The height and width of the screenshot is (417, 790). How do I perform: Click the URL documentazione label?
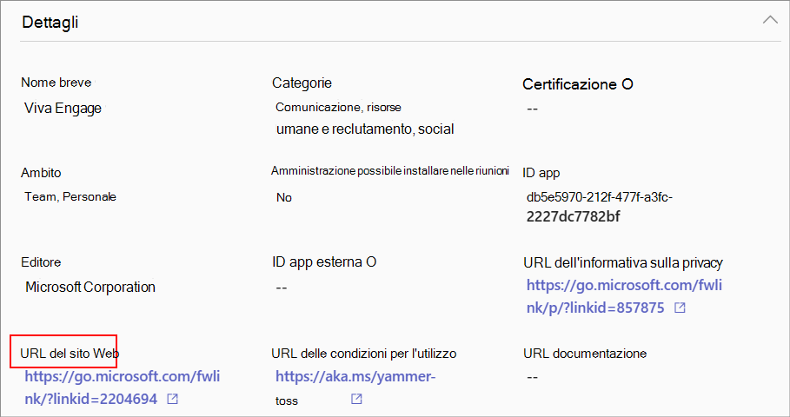(x=585, y=354)
